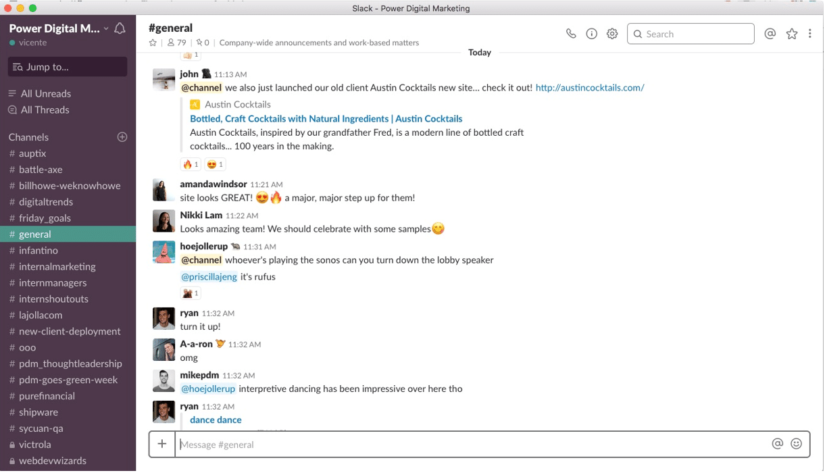825x473 pixels.
Task: Open the more actions vertical dots menu
Action: [x=810, y=34]
